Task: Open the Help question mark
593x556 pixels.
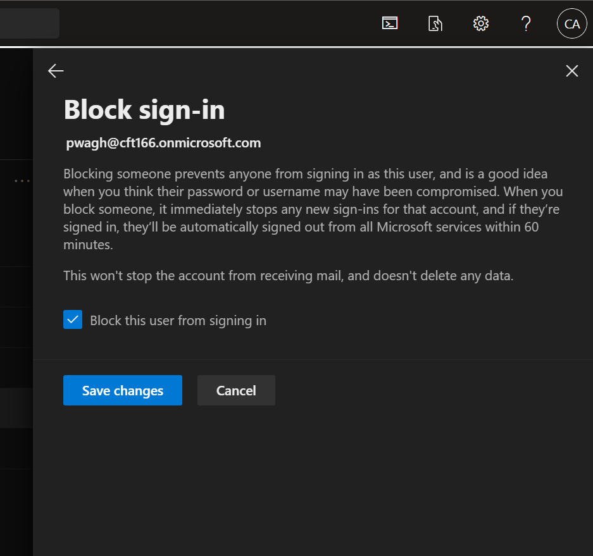Action: click(x=525, y=24)
